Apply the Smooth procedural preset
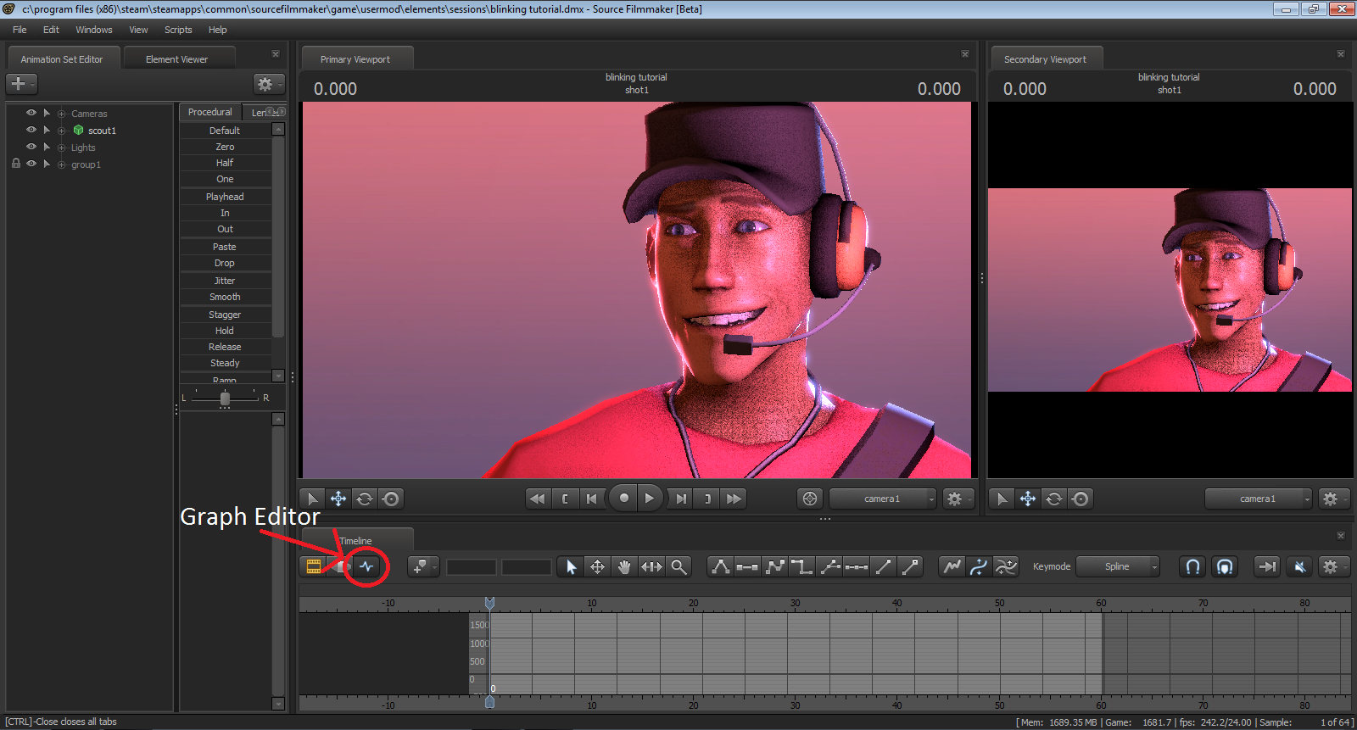 (x=225, y=297)
